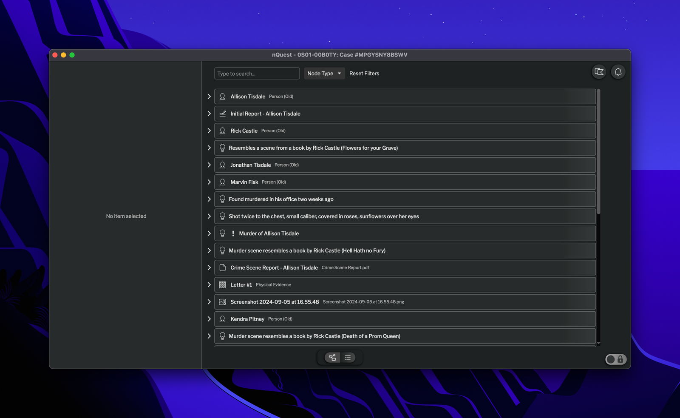The image size is (680, 418).
Task: Click the scroll down arrow of the list
Action: (598, 343)
